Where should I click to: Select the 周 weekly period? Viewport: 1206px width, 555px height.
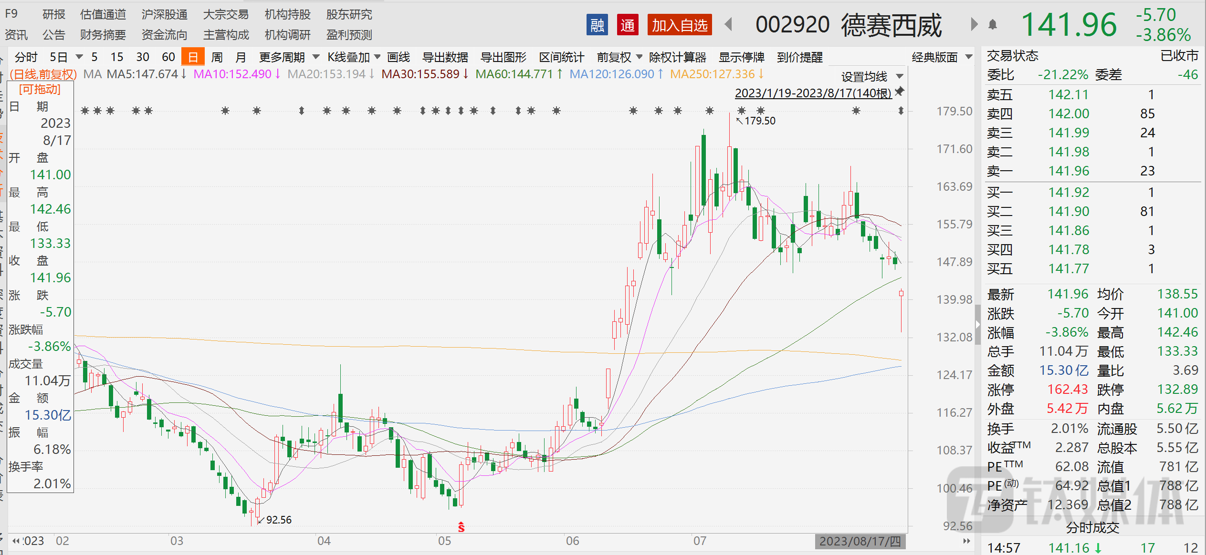217,57
